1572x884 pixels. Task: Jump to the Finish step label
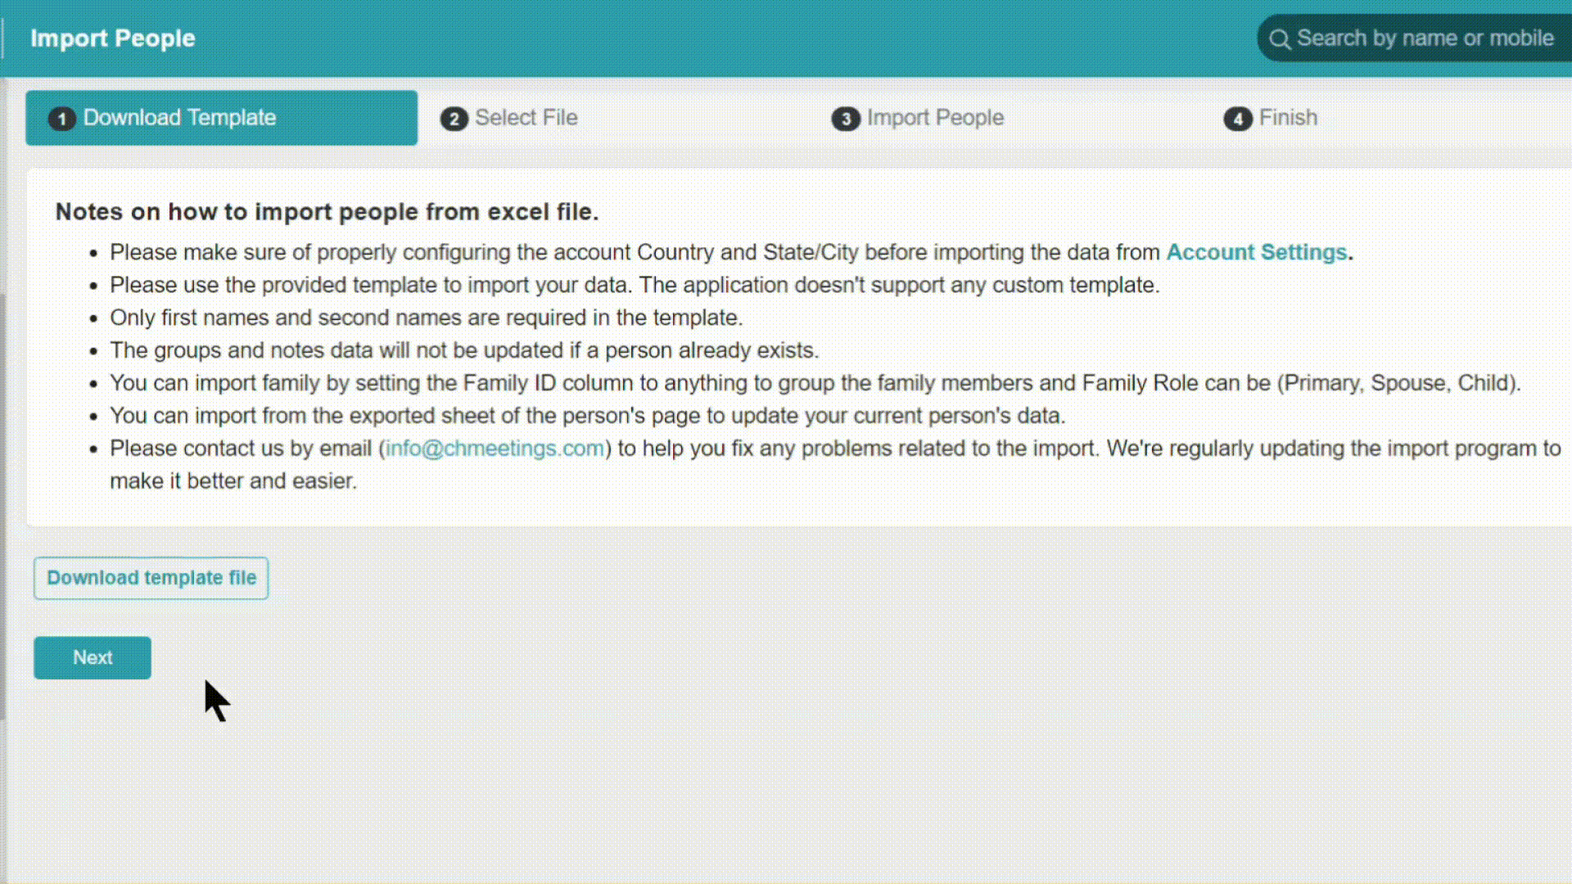tap(1288, 118)
